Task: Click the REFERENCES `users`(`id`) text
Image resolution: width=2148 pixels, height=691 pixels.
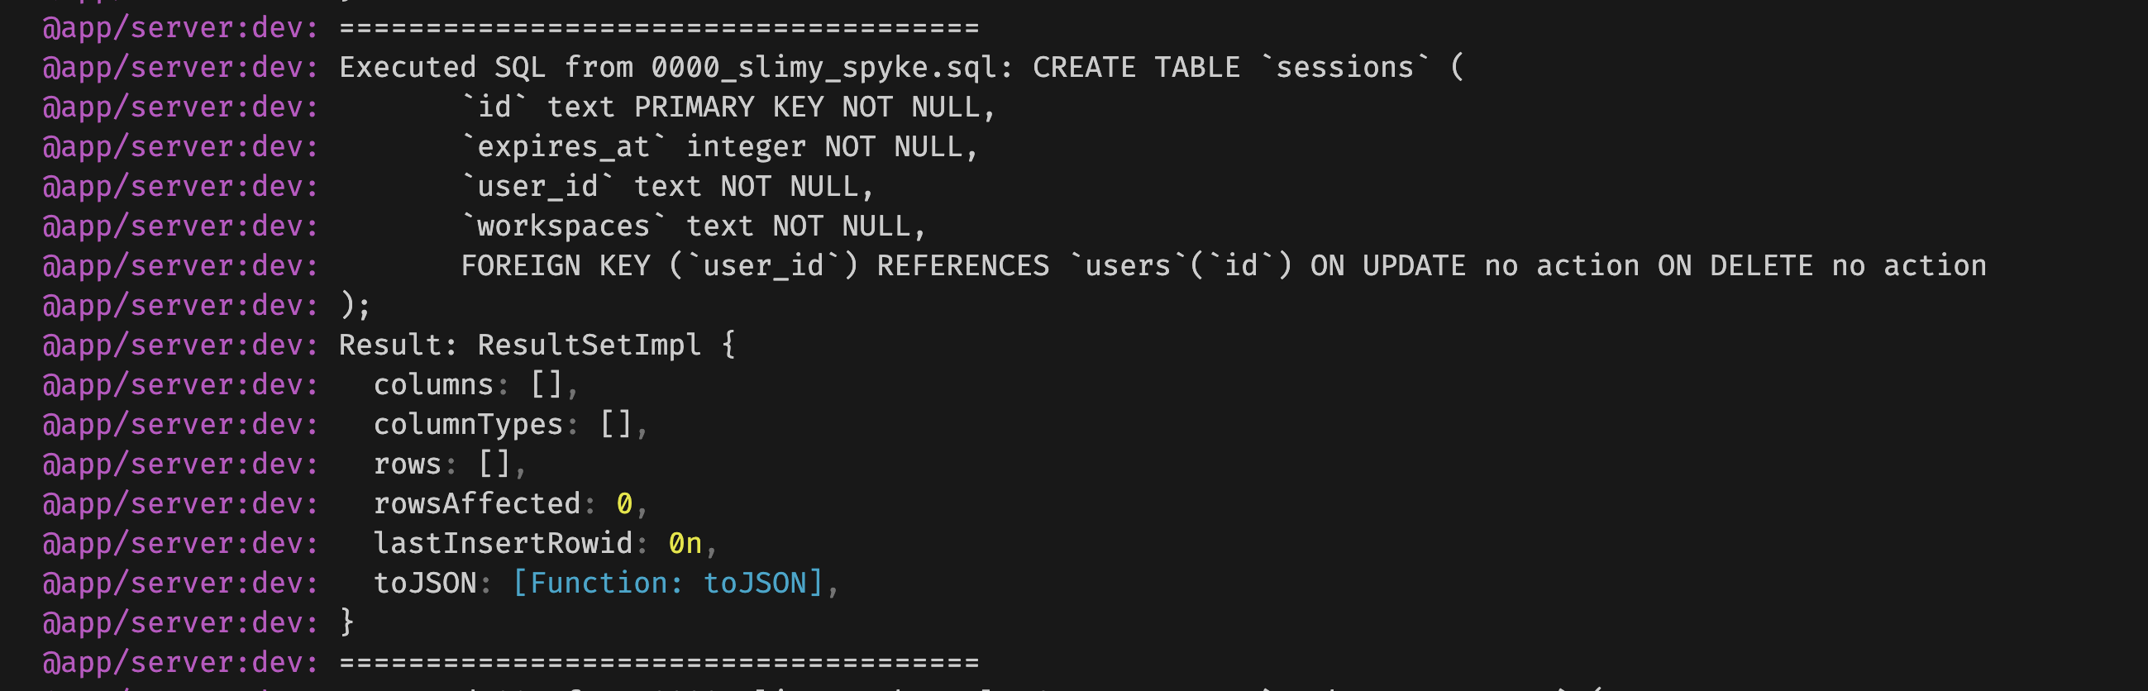Action: (1084, 266)
